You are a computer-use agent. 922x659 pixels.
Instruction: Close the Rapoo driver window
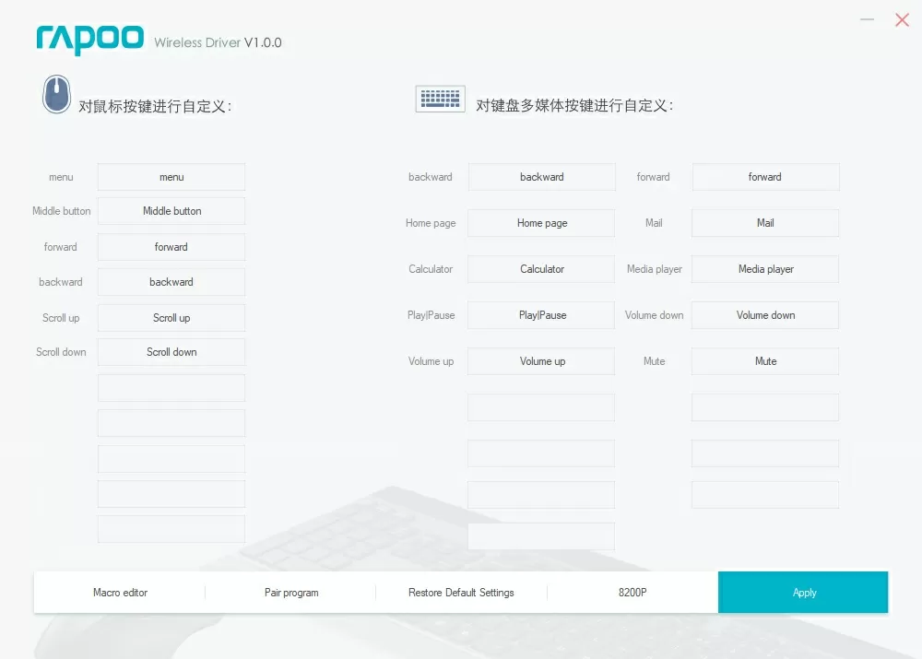click(902, 19)
